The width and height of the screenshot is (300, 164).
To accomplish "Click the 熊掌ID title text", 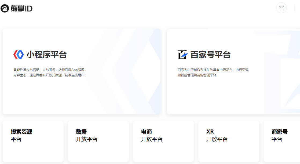I will (x=22, y=9).
